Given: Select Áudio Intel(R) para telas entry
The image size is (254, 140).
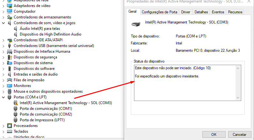Looking at the screenshot, I should 40,29.
